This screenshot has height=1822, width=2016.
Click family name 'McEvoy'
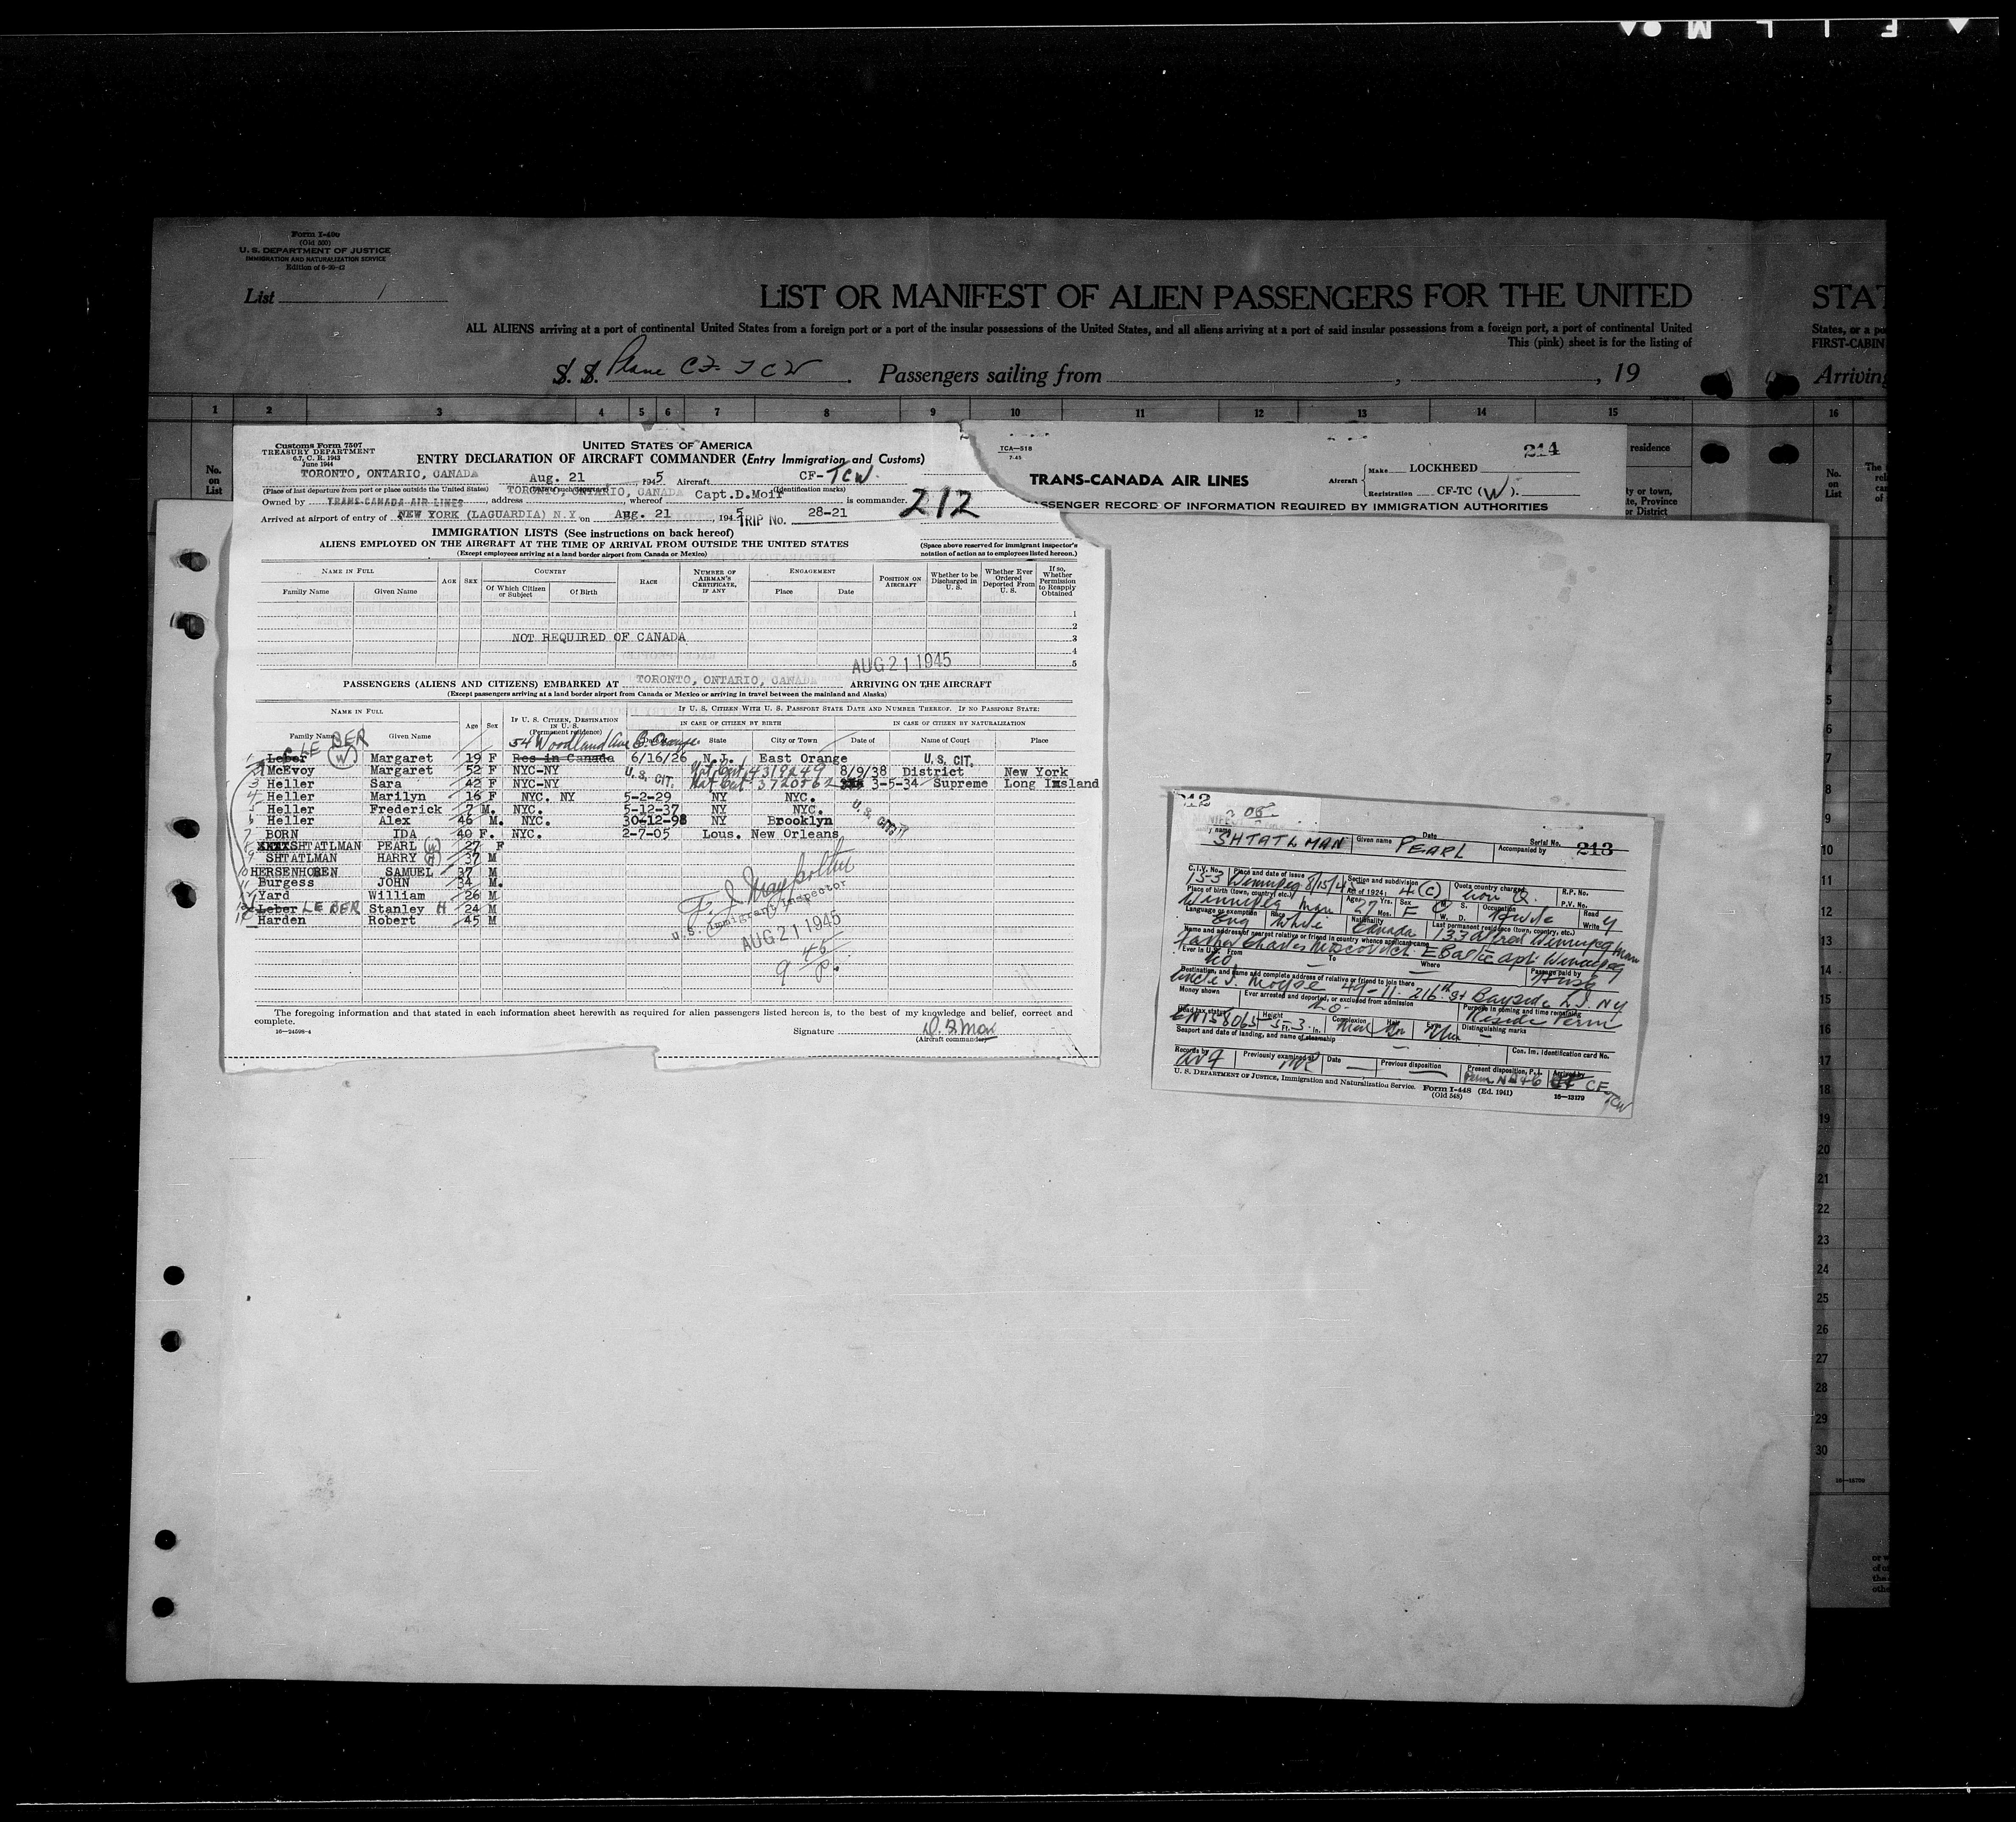[292, 772]
